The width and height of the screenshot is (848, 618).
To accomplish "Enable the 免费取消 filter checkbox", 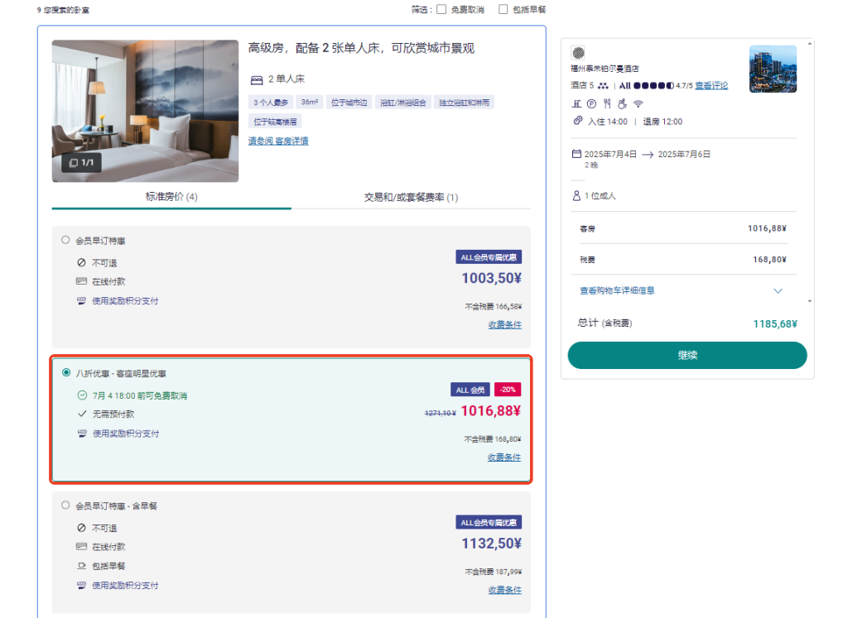I will point(442,9).
